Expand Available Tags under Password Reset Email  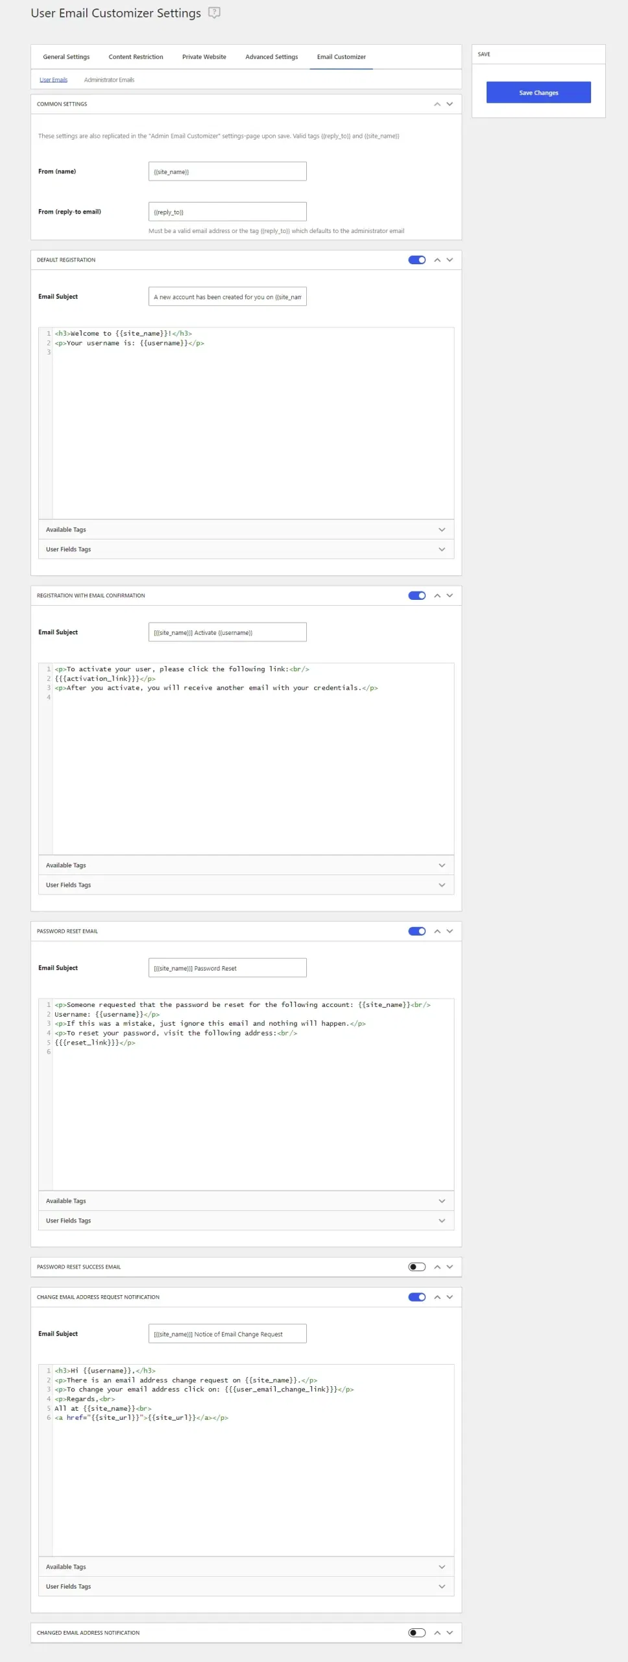tap(246, 1201)
